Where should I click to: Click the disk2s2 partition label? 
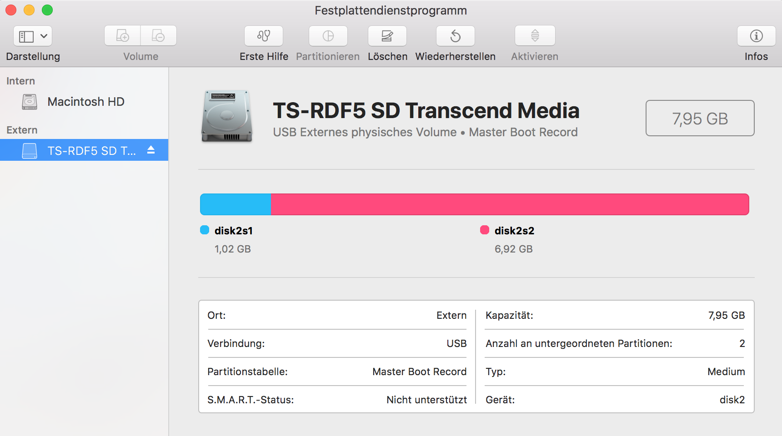coord(514,231)
